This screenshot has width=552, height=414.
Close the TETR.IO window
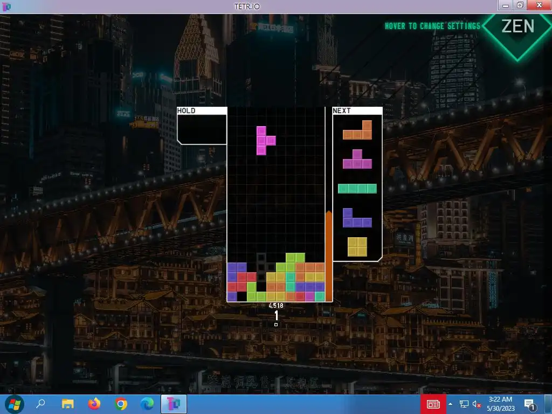(539, 5)
